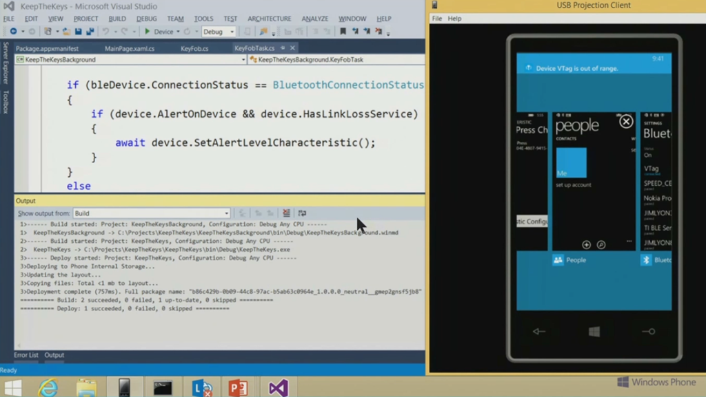Click the Undo toolbar icon
Viewport: 706px width, 397px height.
[x=105, y=32]
